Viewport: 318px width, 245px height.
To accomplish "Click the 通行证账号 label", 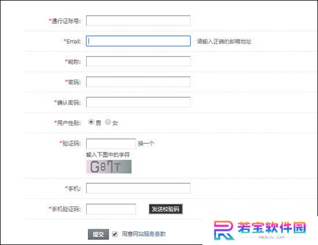I will click(65, 21).
